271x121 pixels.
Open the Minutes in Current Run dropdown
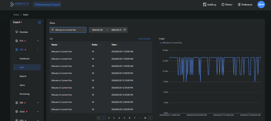pos(68,30)
